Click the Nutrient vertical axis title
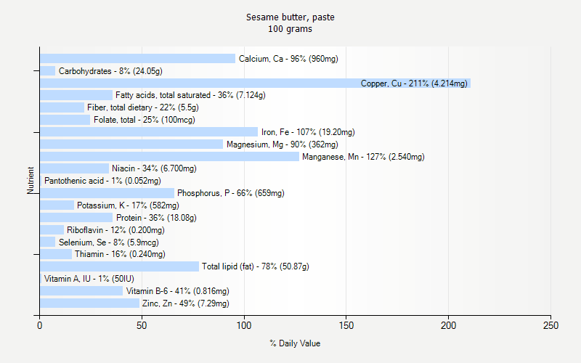The width and height of the screenshot is (581, 363). point(31,180)
